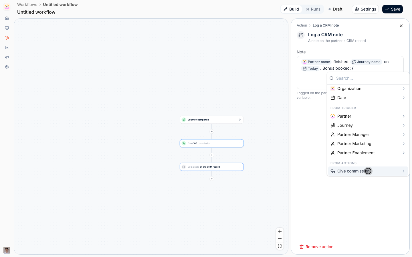Close the Log a CRM note panel
This screenshot has height=257, width=412.
click(x=401, y=26)
